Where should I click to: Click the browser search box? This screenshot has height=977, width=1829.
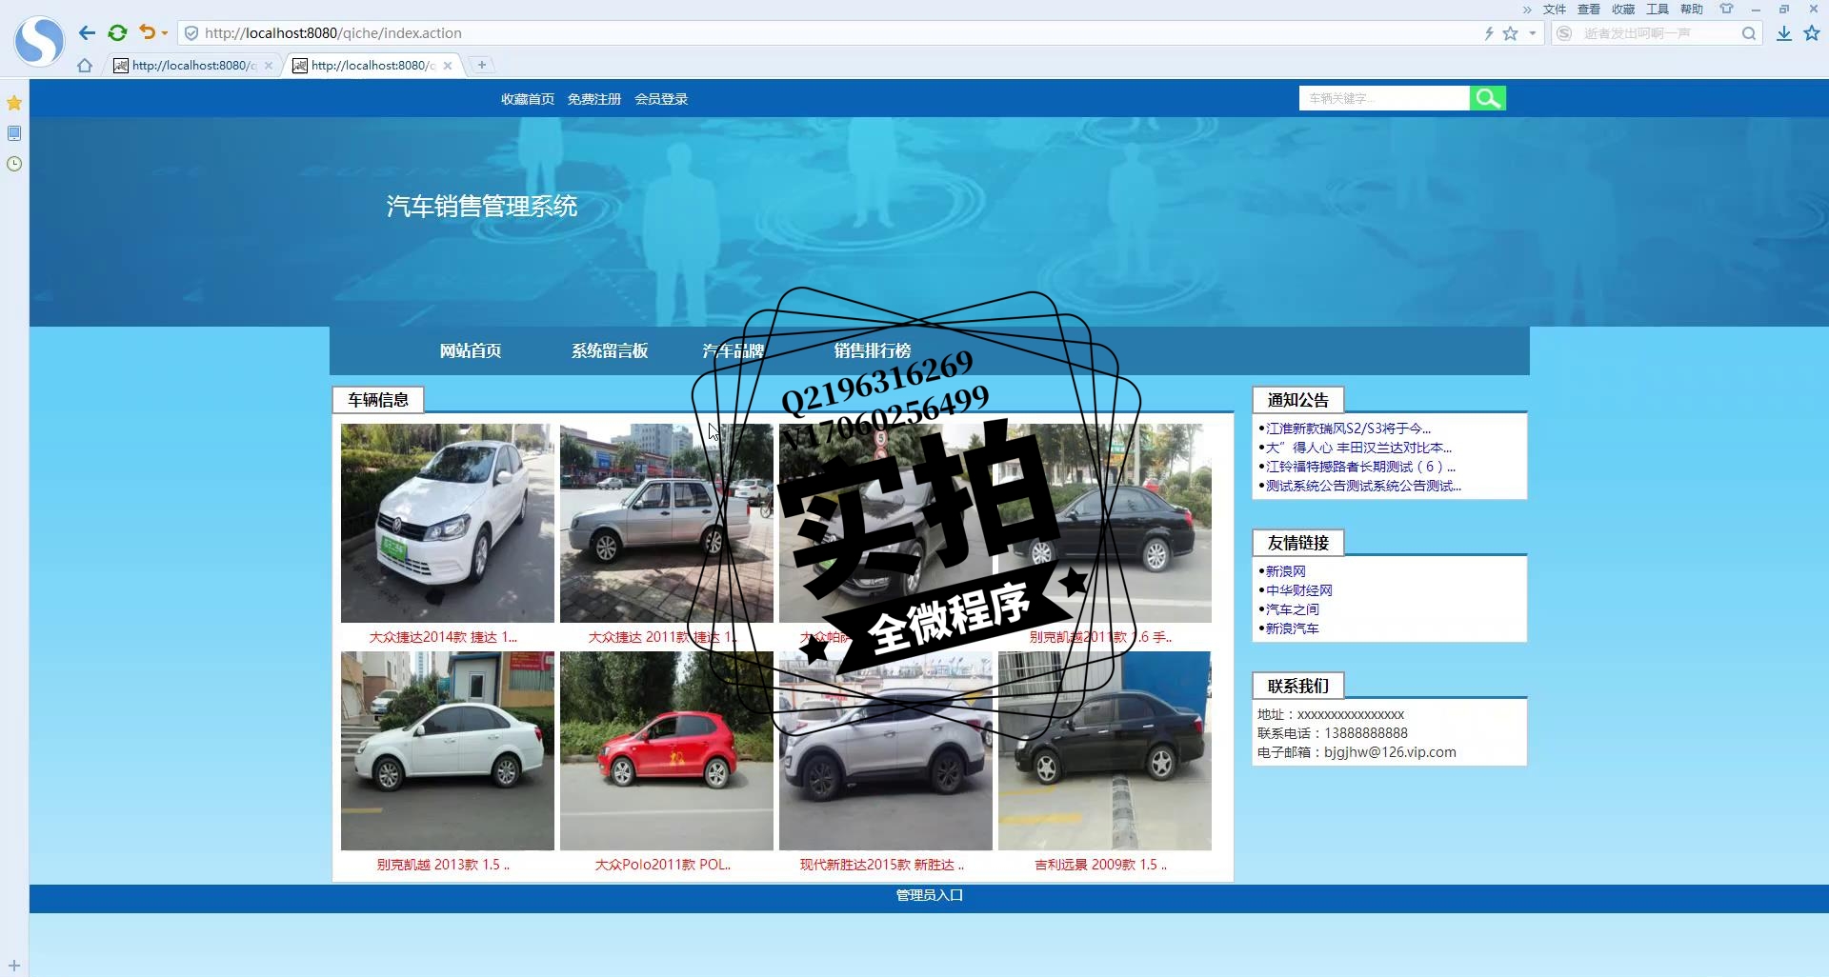click(x=1658, y=33)
